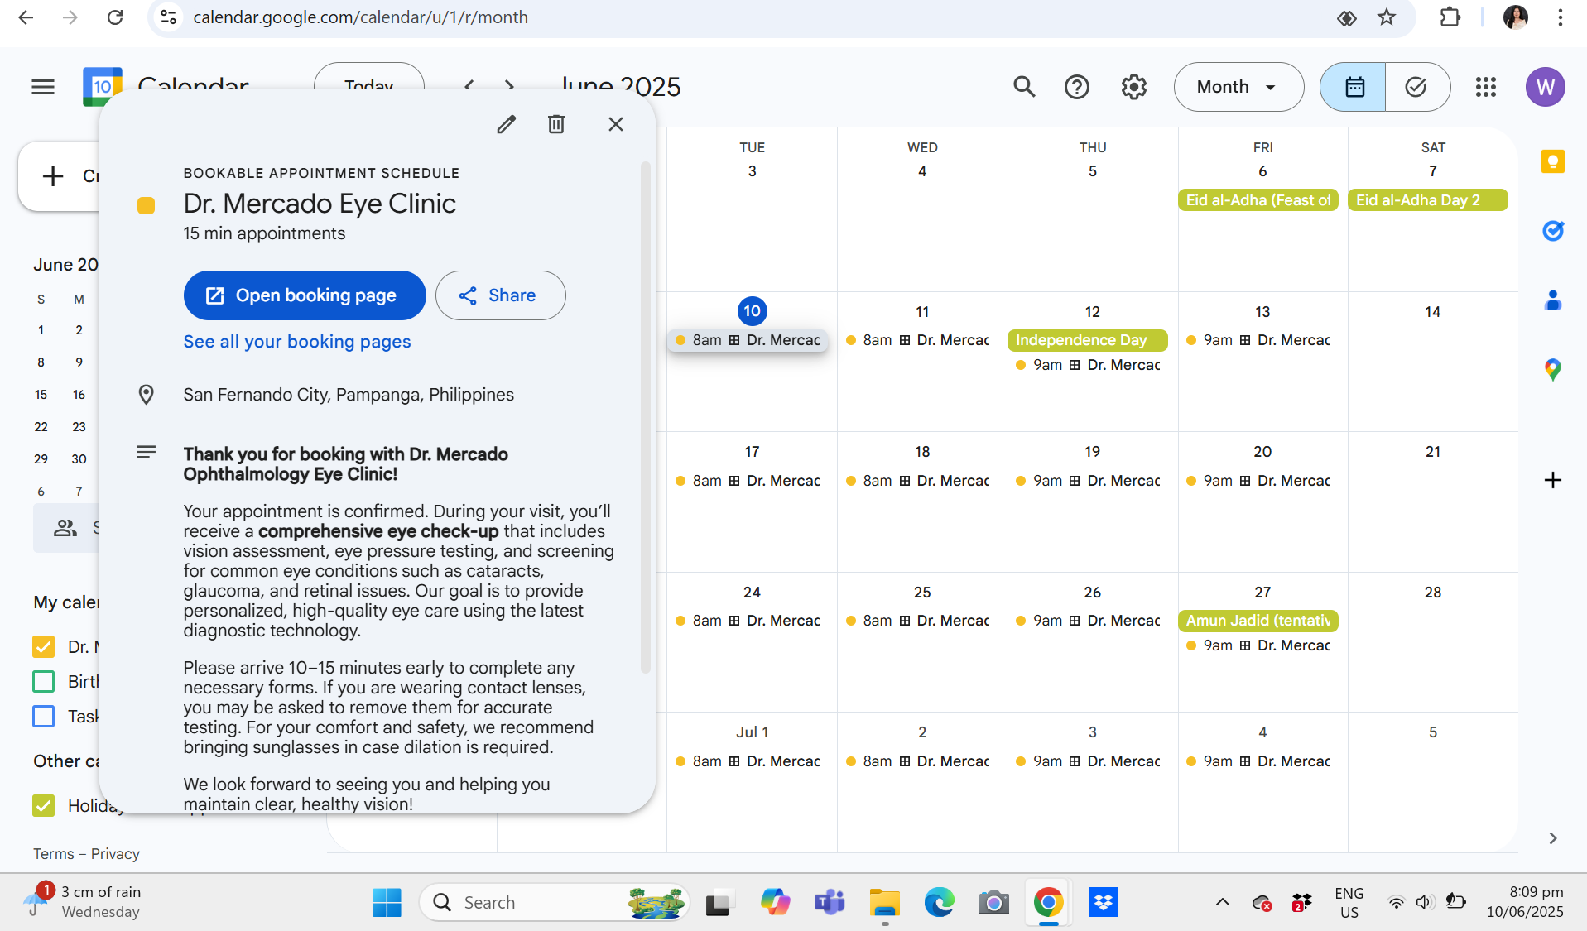Click the Create button plus icon
The height and width of the screenshot is (931, 1587).
tap(53, 176)
